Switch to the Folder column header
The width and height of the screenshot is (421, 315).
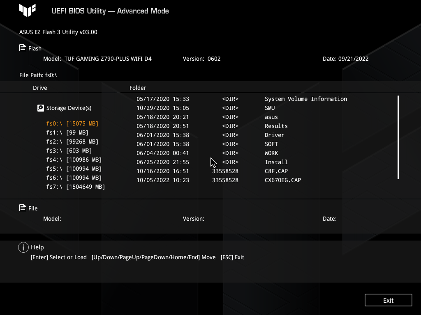pyautogui.click(x=138, y=88)
